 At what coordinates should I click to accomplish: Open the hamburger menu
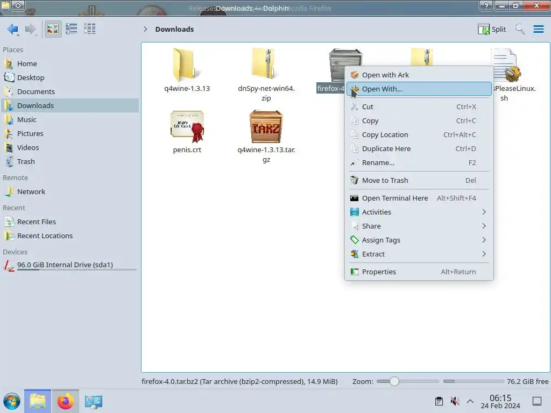pos(538,29)
